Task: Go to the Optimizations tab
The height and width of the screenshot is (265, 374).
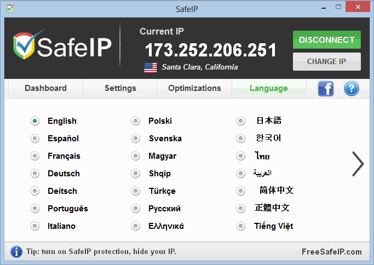Action: pyautogui.click(x=194, y=88)
